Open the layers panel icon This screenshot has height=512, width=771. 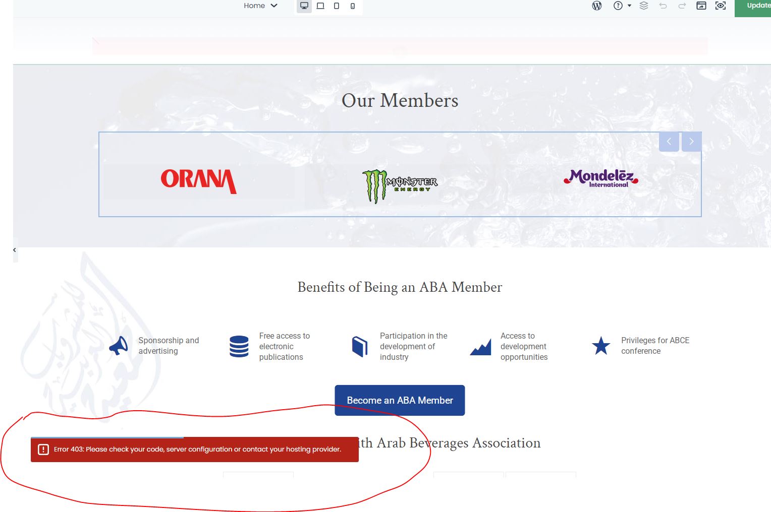pos(644,6)
